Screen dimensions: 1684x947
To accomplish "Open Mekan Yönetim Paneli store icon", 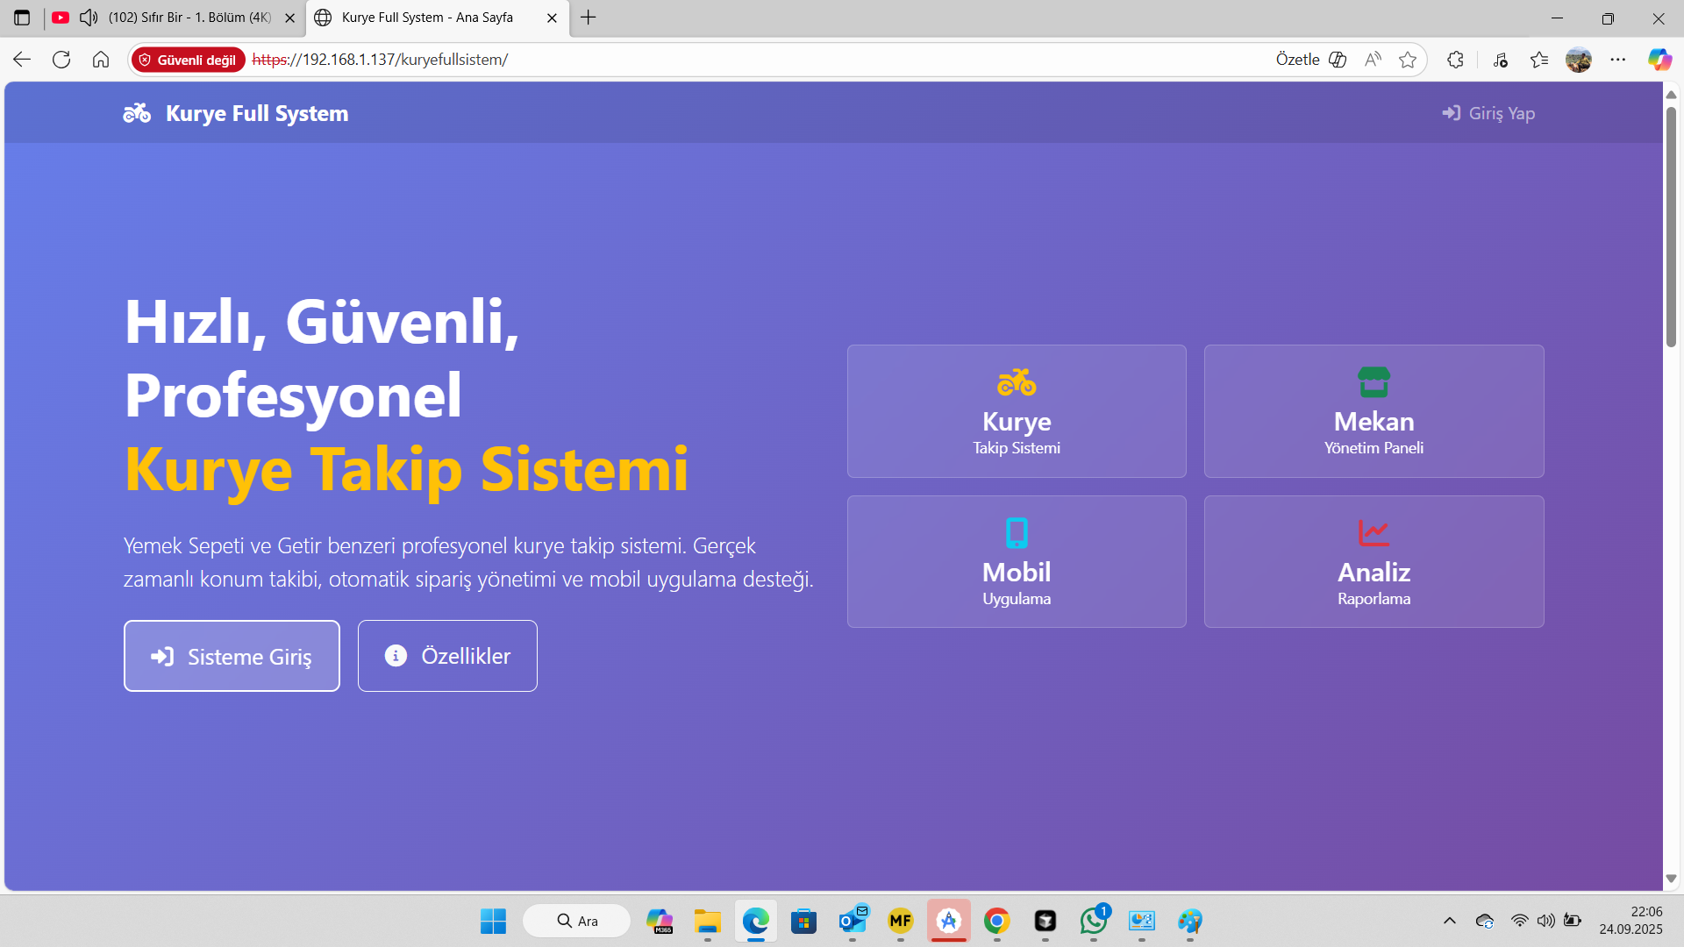I will coord(1374,381).
